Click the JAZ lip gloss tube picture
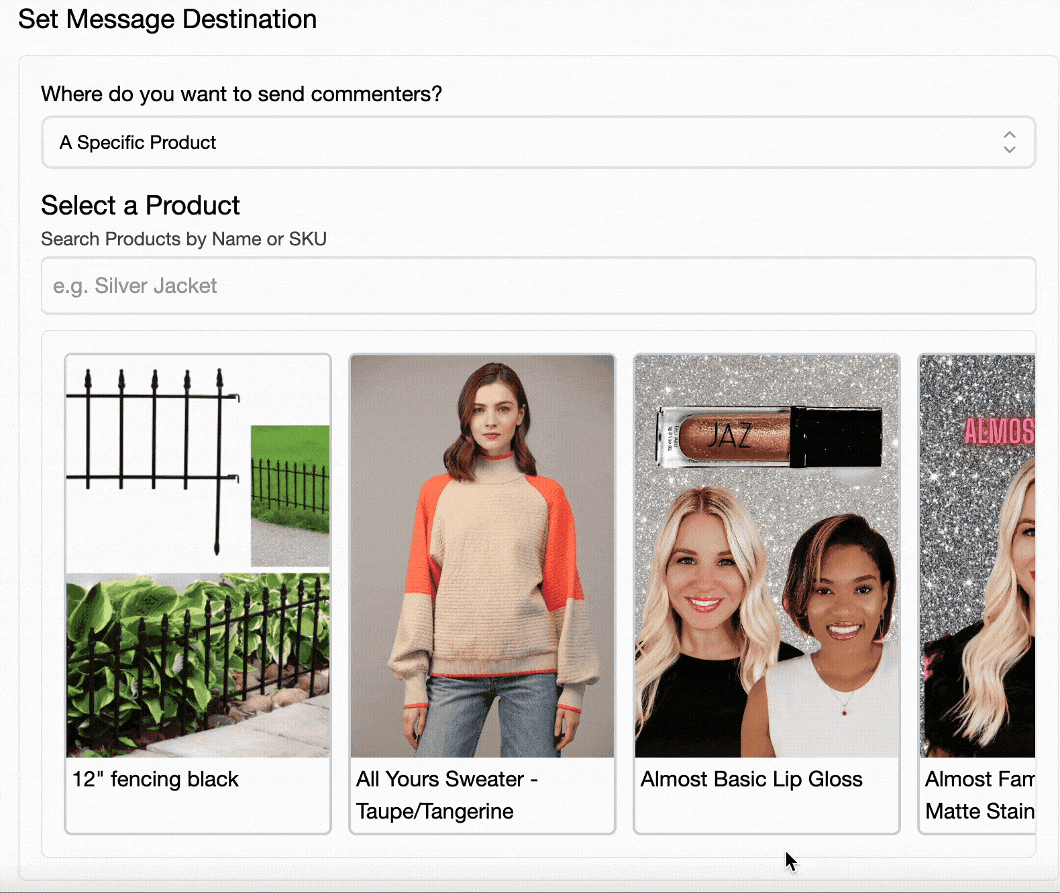This screenshot has height=893, width=1060. pos(767,436)
